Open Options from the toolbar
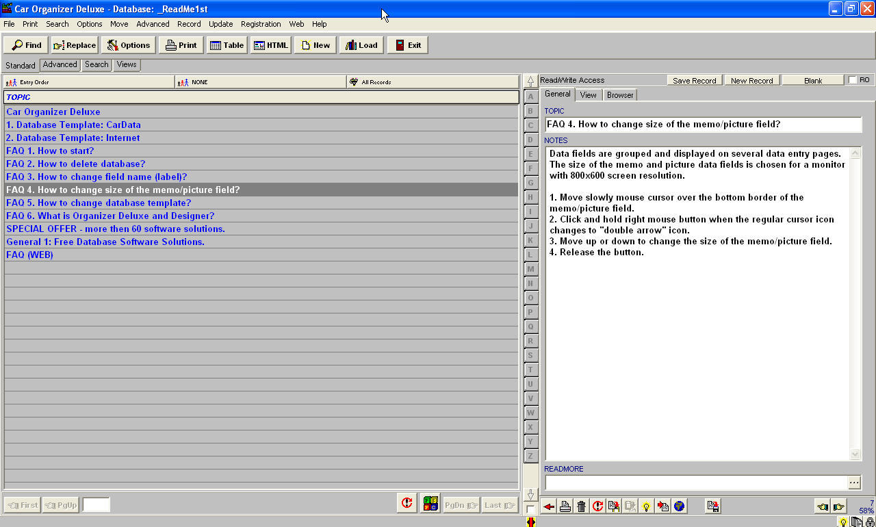This screenshot has height=527, width=876. pos(129,45)
